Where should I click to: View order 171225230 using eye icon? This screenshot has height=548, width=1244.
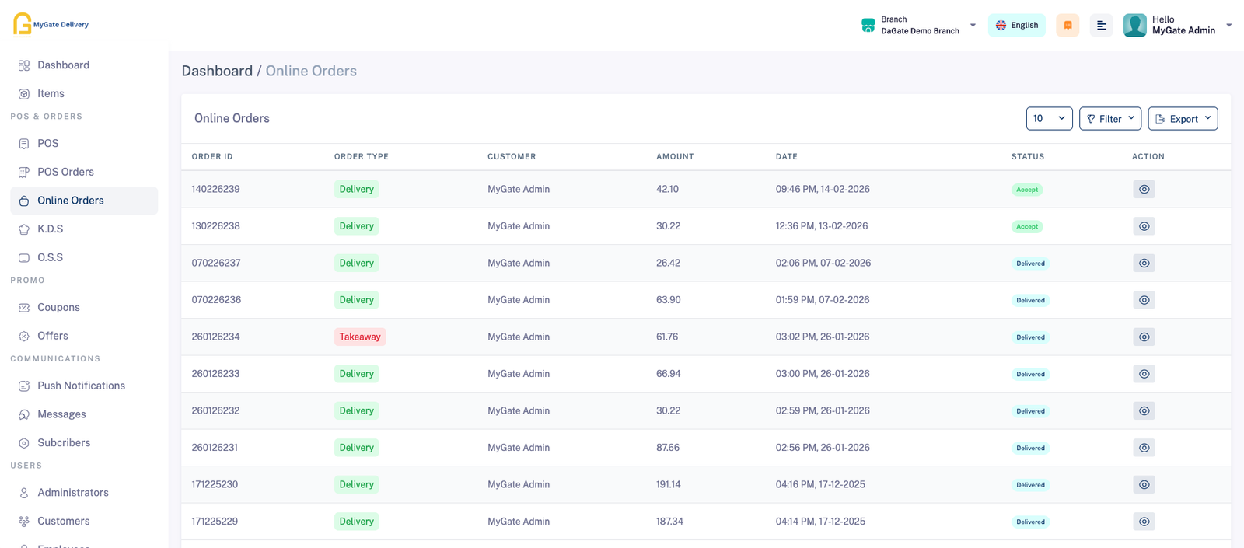[x=1144, y=485]
